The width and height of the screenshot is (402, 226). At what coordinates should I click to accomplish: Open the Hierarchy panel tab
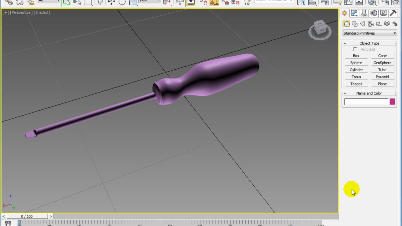(364, 13)
